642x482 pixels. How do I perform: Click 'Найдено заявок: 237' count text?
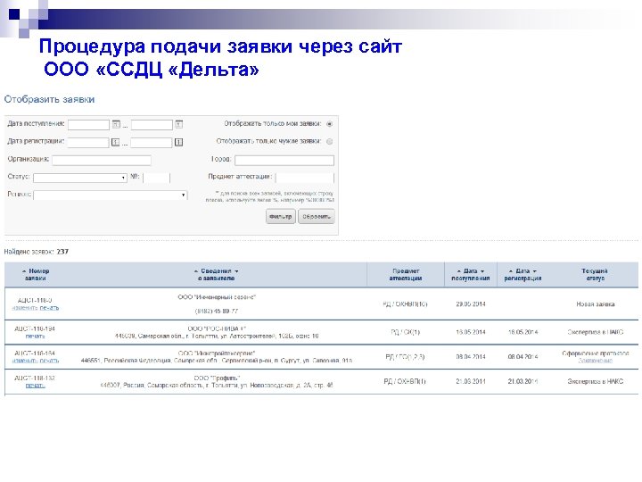37,252
